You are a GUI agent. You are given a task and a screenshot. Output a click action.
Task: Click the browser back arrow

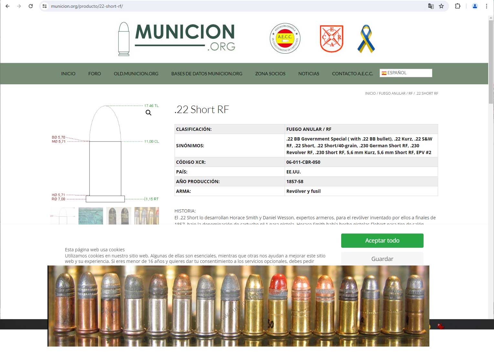7,6
